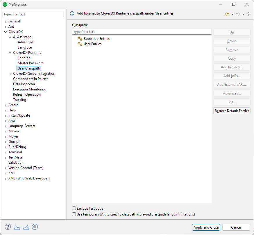Click the User Entries classpath icon
Screen dimensions: 254x235
pos(80,44)
